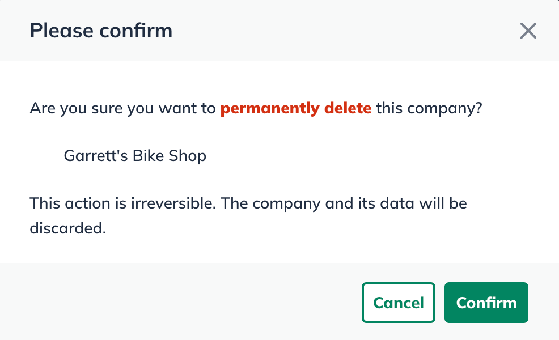Hit the close cross on the dialog header

tap(528, 31)
